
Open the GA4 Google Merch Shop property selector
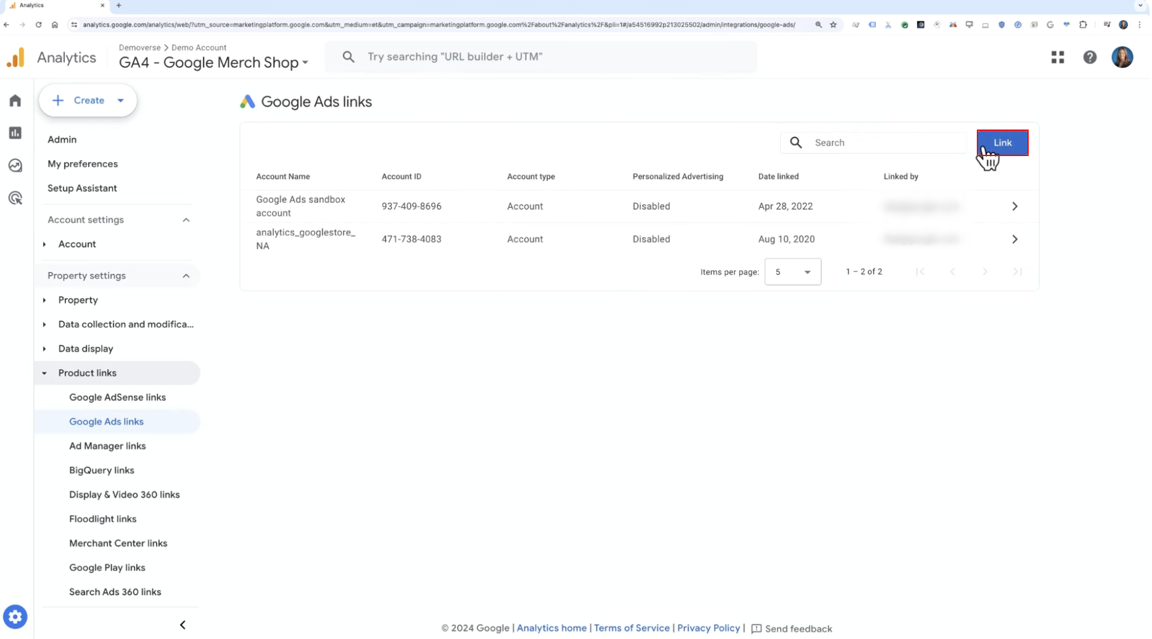click(x=213, y=62)
